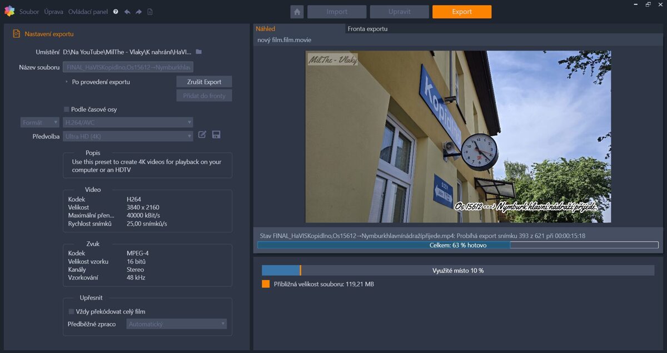667x353 pixels.
Task: Click the export progress bar showing 63 %
Action: (x=458, y=245)
